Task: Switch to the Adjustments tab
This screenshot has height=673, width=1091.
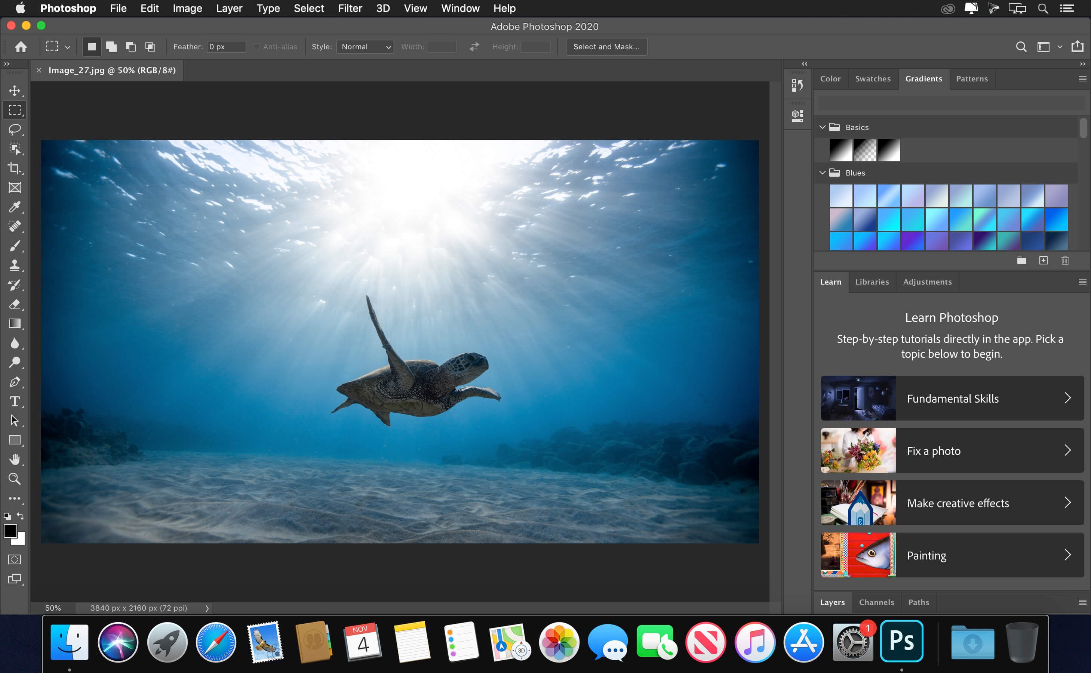Action: (x=927, y=281)
